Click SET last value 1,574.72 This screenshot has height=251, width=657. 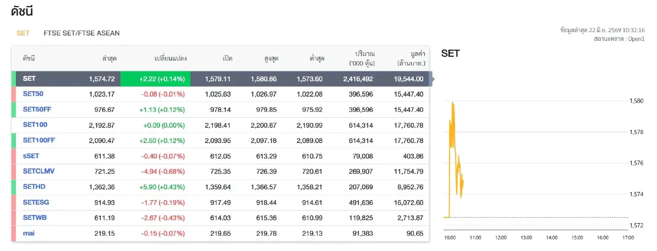pyautogui.click(x=101, y=79)
